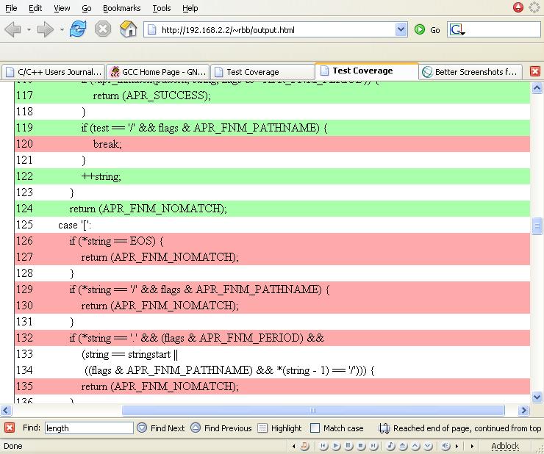The width and height of the screenshot is (544, 454).
Task: Enable the Match case checkbox
Action: (315, 428)
